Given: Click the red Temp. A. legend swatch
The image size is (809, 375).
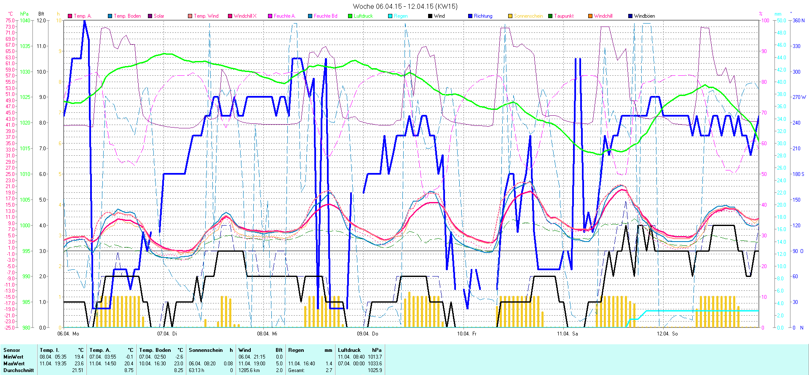Looking at the screenshot, I should click(x=70, y=16).
